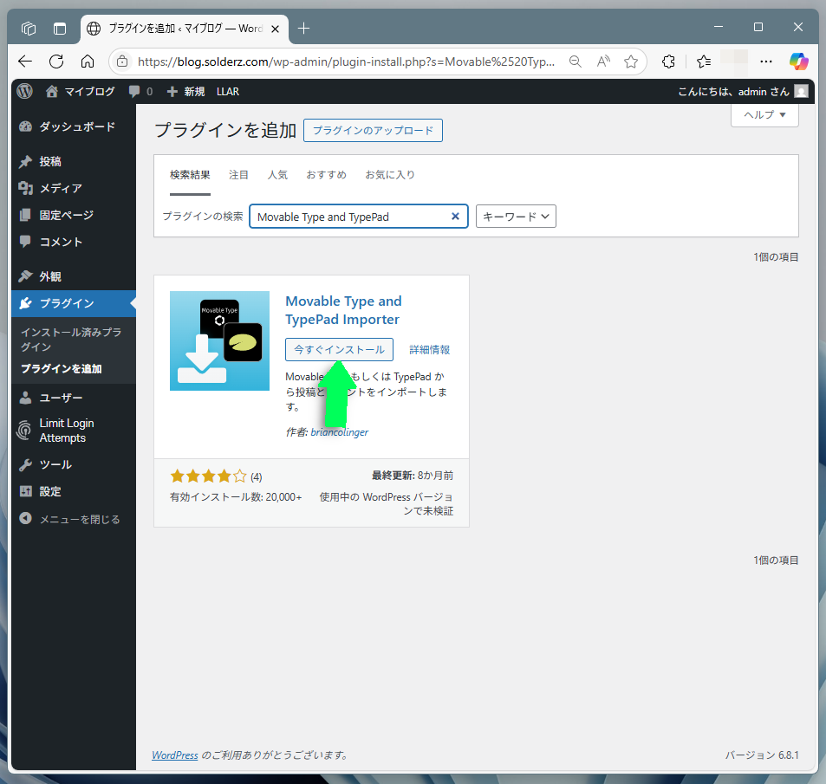This screenshot has height=784, width=826.
Task: Open the browser extensions puzzle icon
Action: pyautogui.click(x=668, y=62)
